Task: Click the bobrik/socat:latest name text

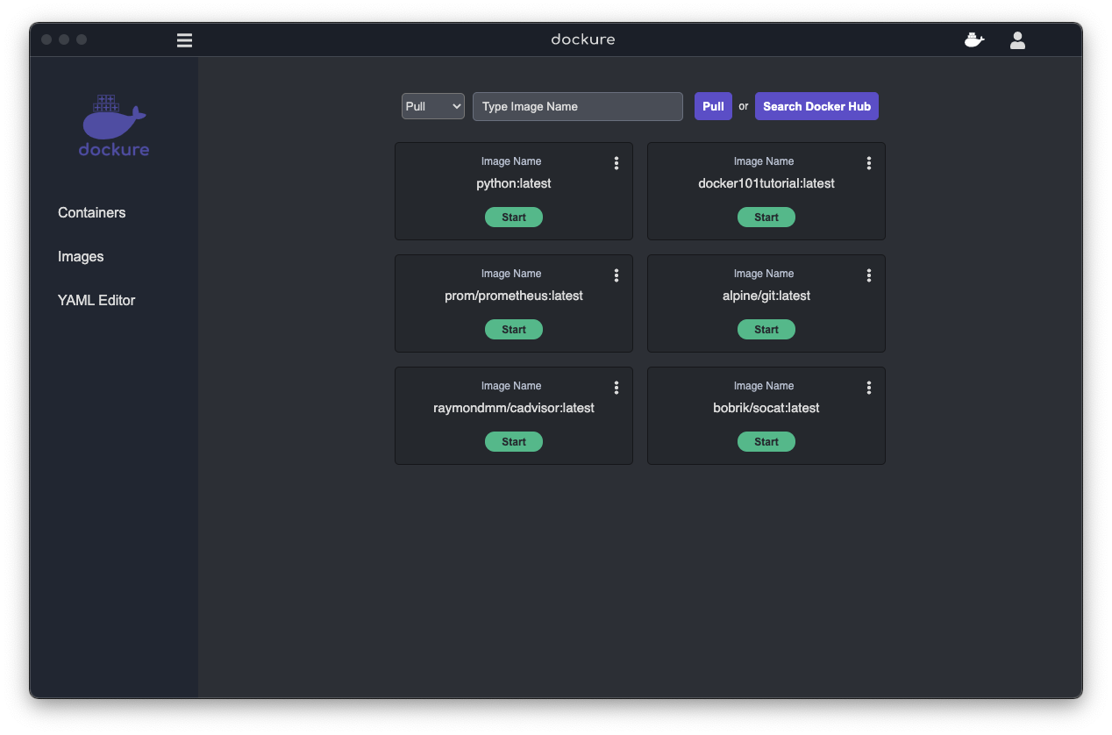Action: point(766,409)
